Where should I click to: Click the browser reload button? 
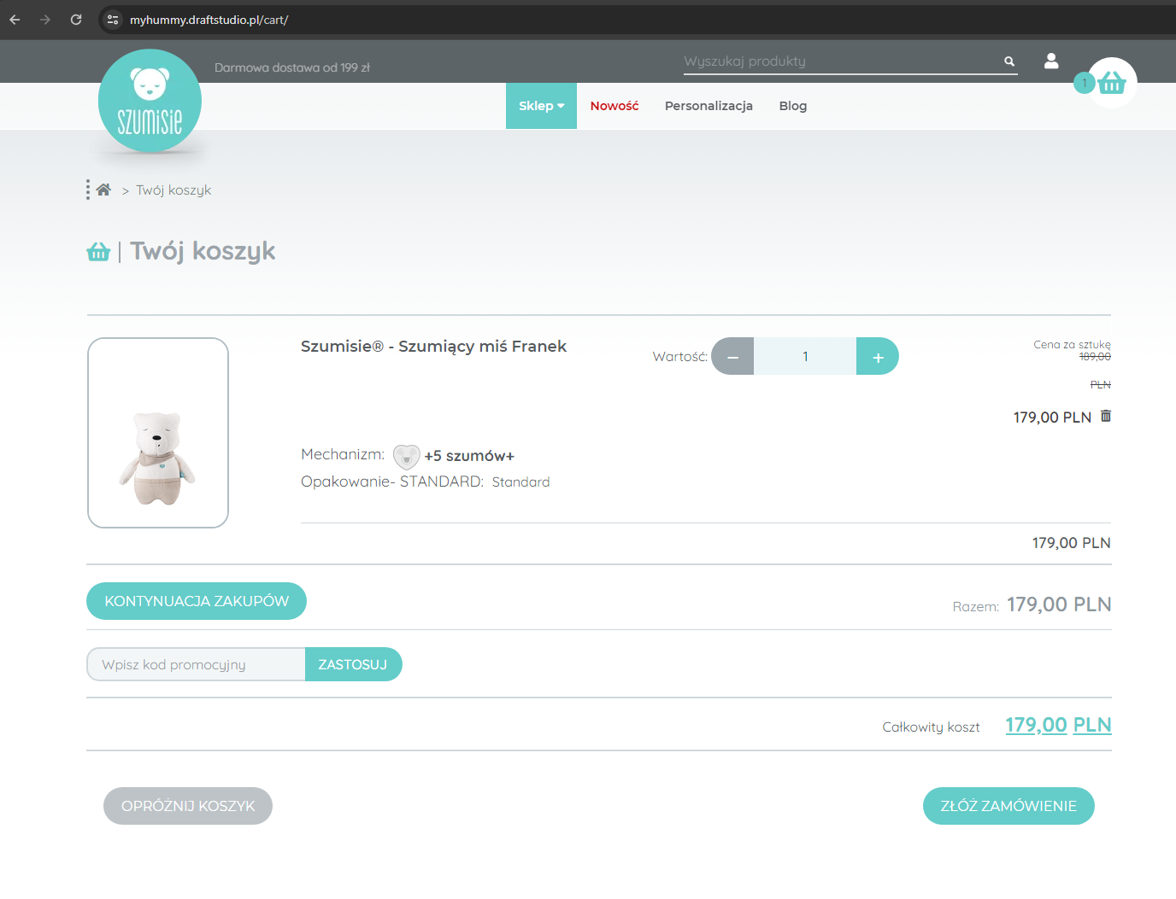coord(76,20)
